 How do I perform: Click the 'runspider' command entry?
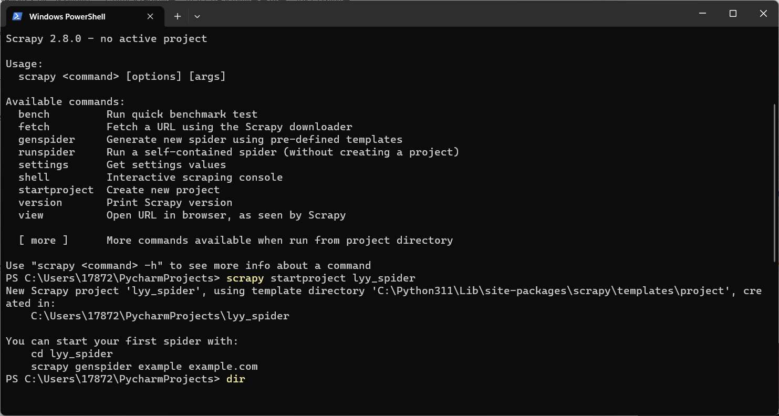coord(47,152)
